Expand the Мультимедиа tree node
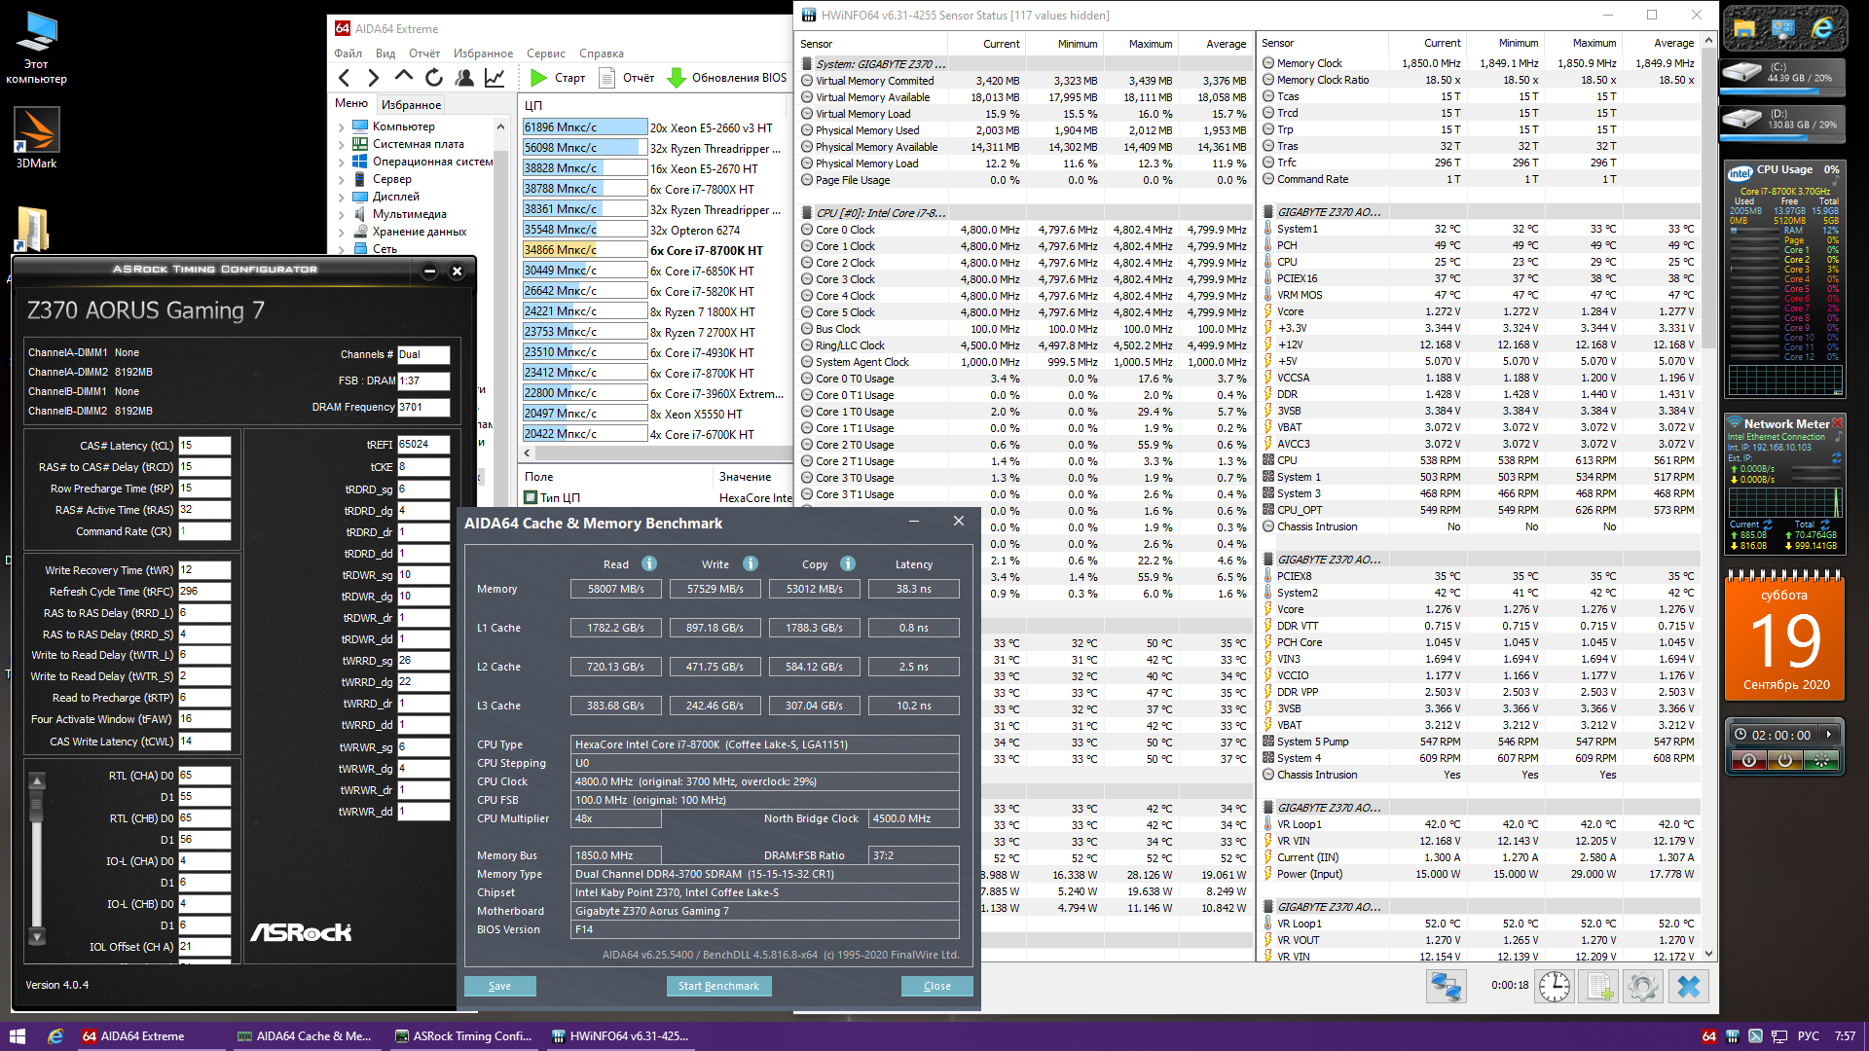Viewport: 1869px width, 1051px height. 342,214
